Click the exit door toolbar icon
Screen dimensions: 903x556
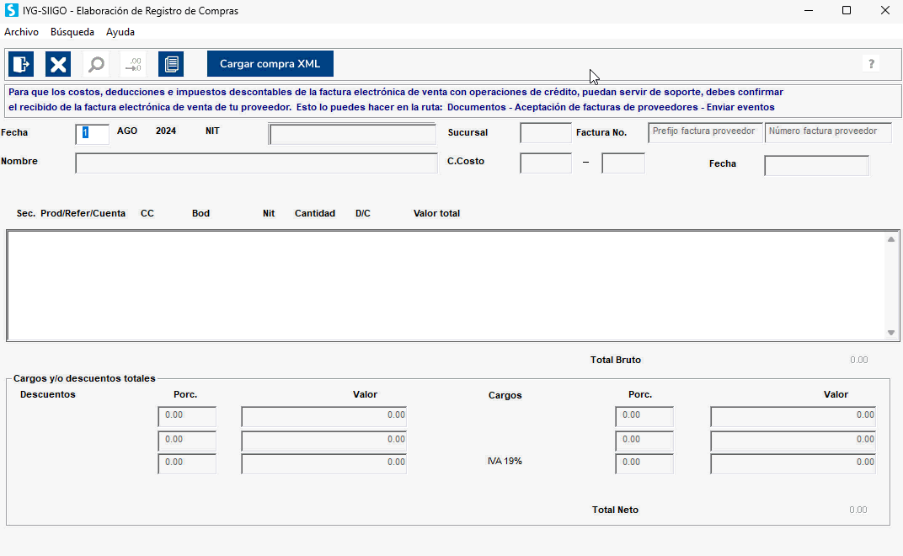pos(21,64)
